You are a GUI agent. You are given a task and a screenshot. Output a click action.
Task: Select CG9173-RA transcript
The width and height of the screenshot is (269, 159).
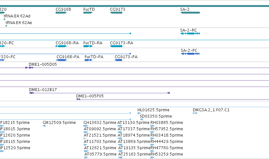pos(116,46)
